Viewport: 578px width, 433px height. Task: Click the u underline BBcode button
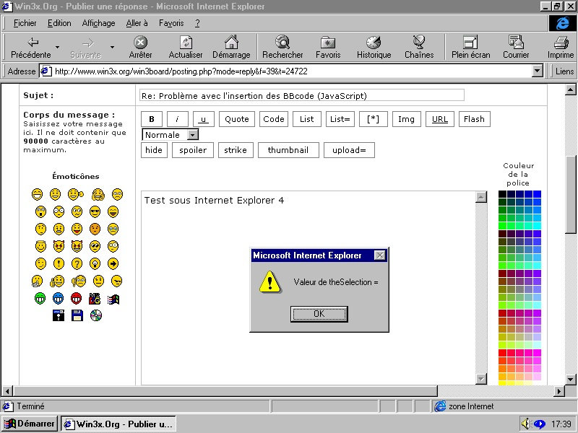(x=204, y=119)
